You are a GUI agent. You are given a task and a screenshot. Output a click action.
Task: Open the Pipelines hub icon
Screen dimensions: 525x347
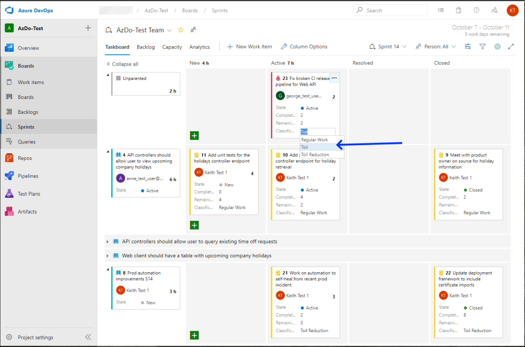pos(9,176)
